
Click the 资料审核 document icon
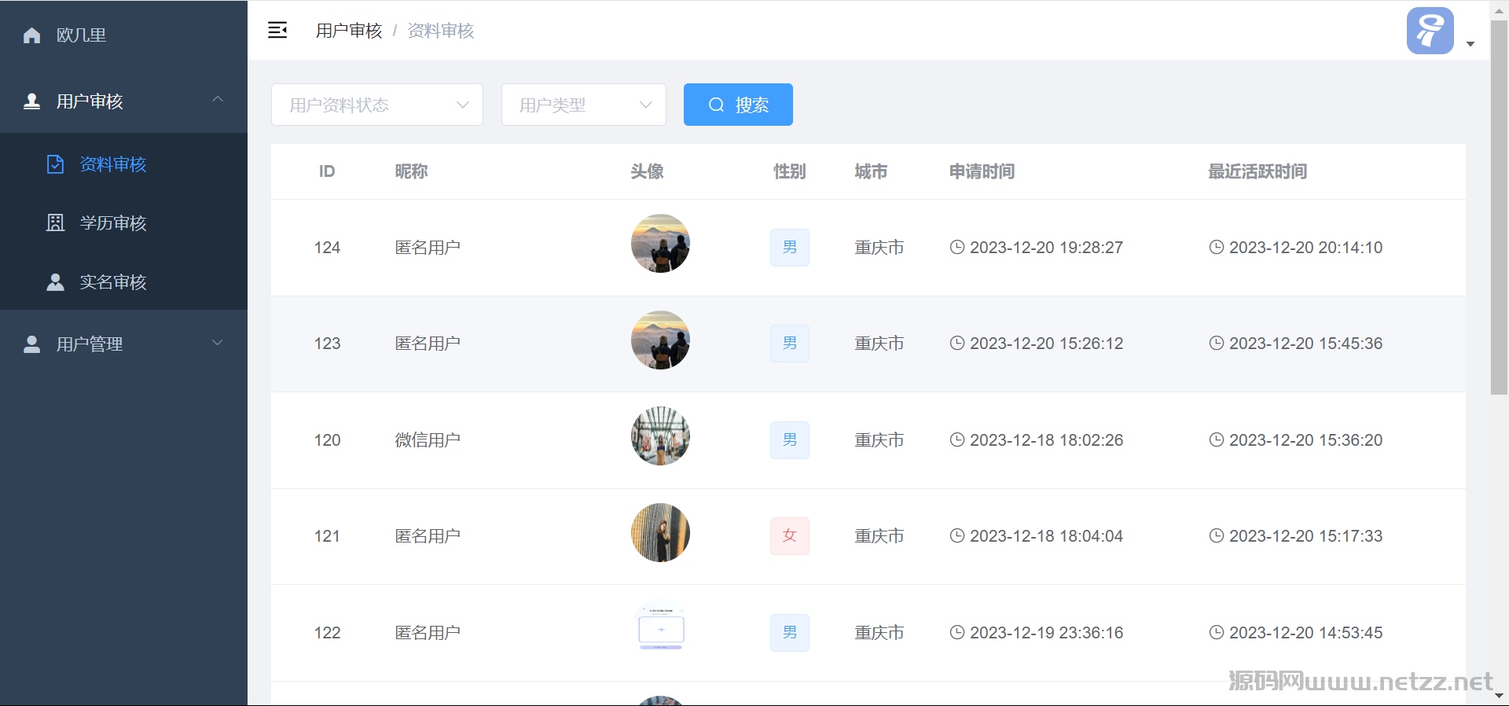point(55,164)
